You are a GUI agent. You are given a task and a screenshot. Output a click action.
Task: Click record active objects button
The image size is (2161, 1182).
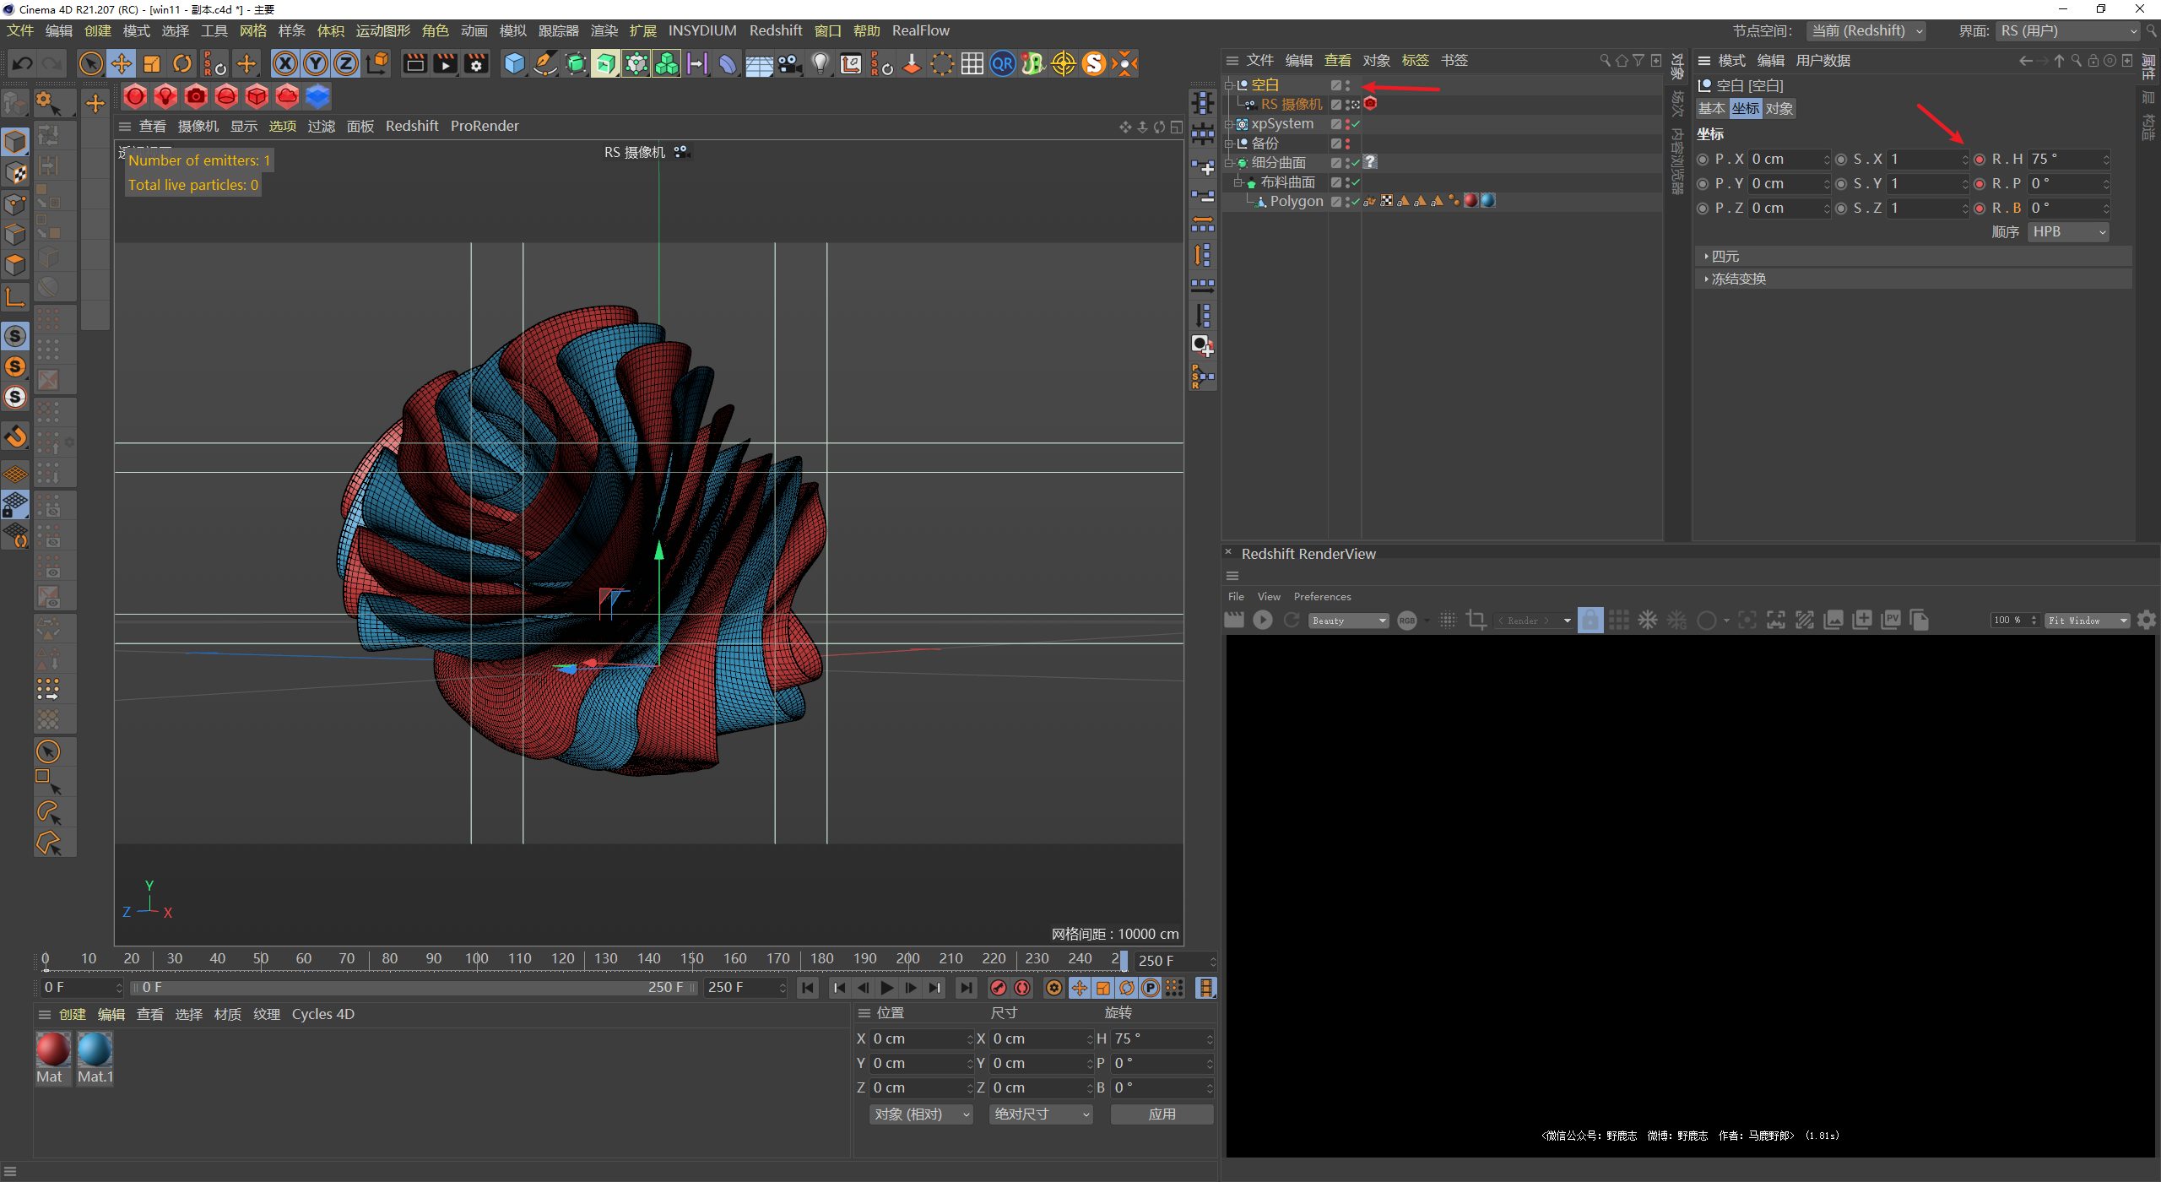point(999,988)
